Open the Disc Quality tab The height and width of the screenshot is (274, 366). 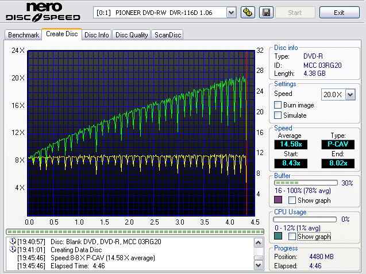pyautogui.click(x=132, y=35)
